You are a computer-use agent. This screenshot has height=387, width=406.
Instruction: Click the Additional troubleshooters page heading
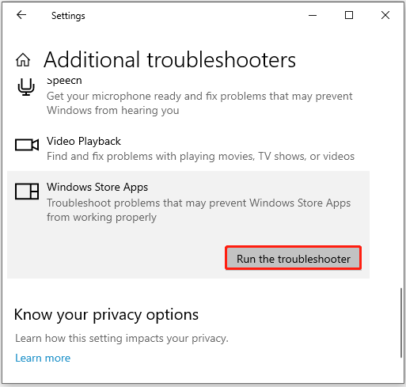point(169,60)
